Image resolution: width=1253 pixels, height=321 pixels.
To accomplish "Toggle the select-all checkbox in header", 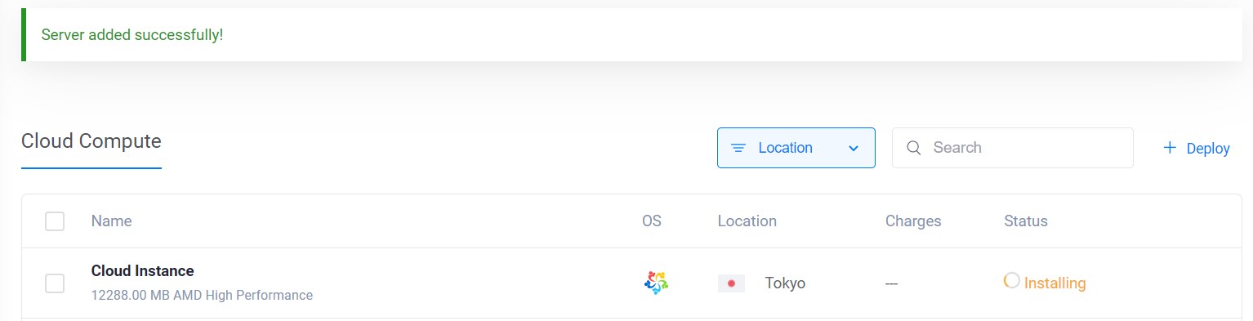I will (55, 221).
